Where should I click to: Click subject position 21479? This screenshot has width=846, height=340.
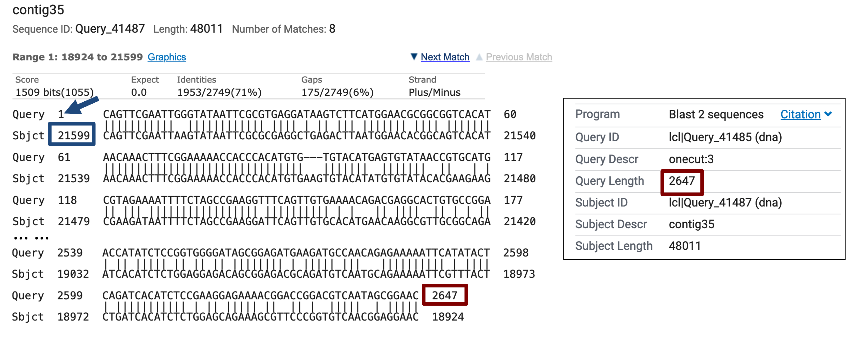click(74, 221)
